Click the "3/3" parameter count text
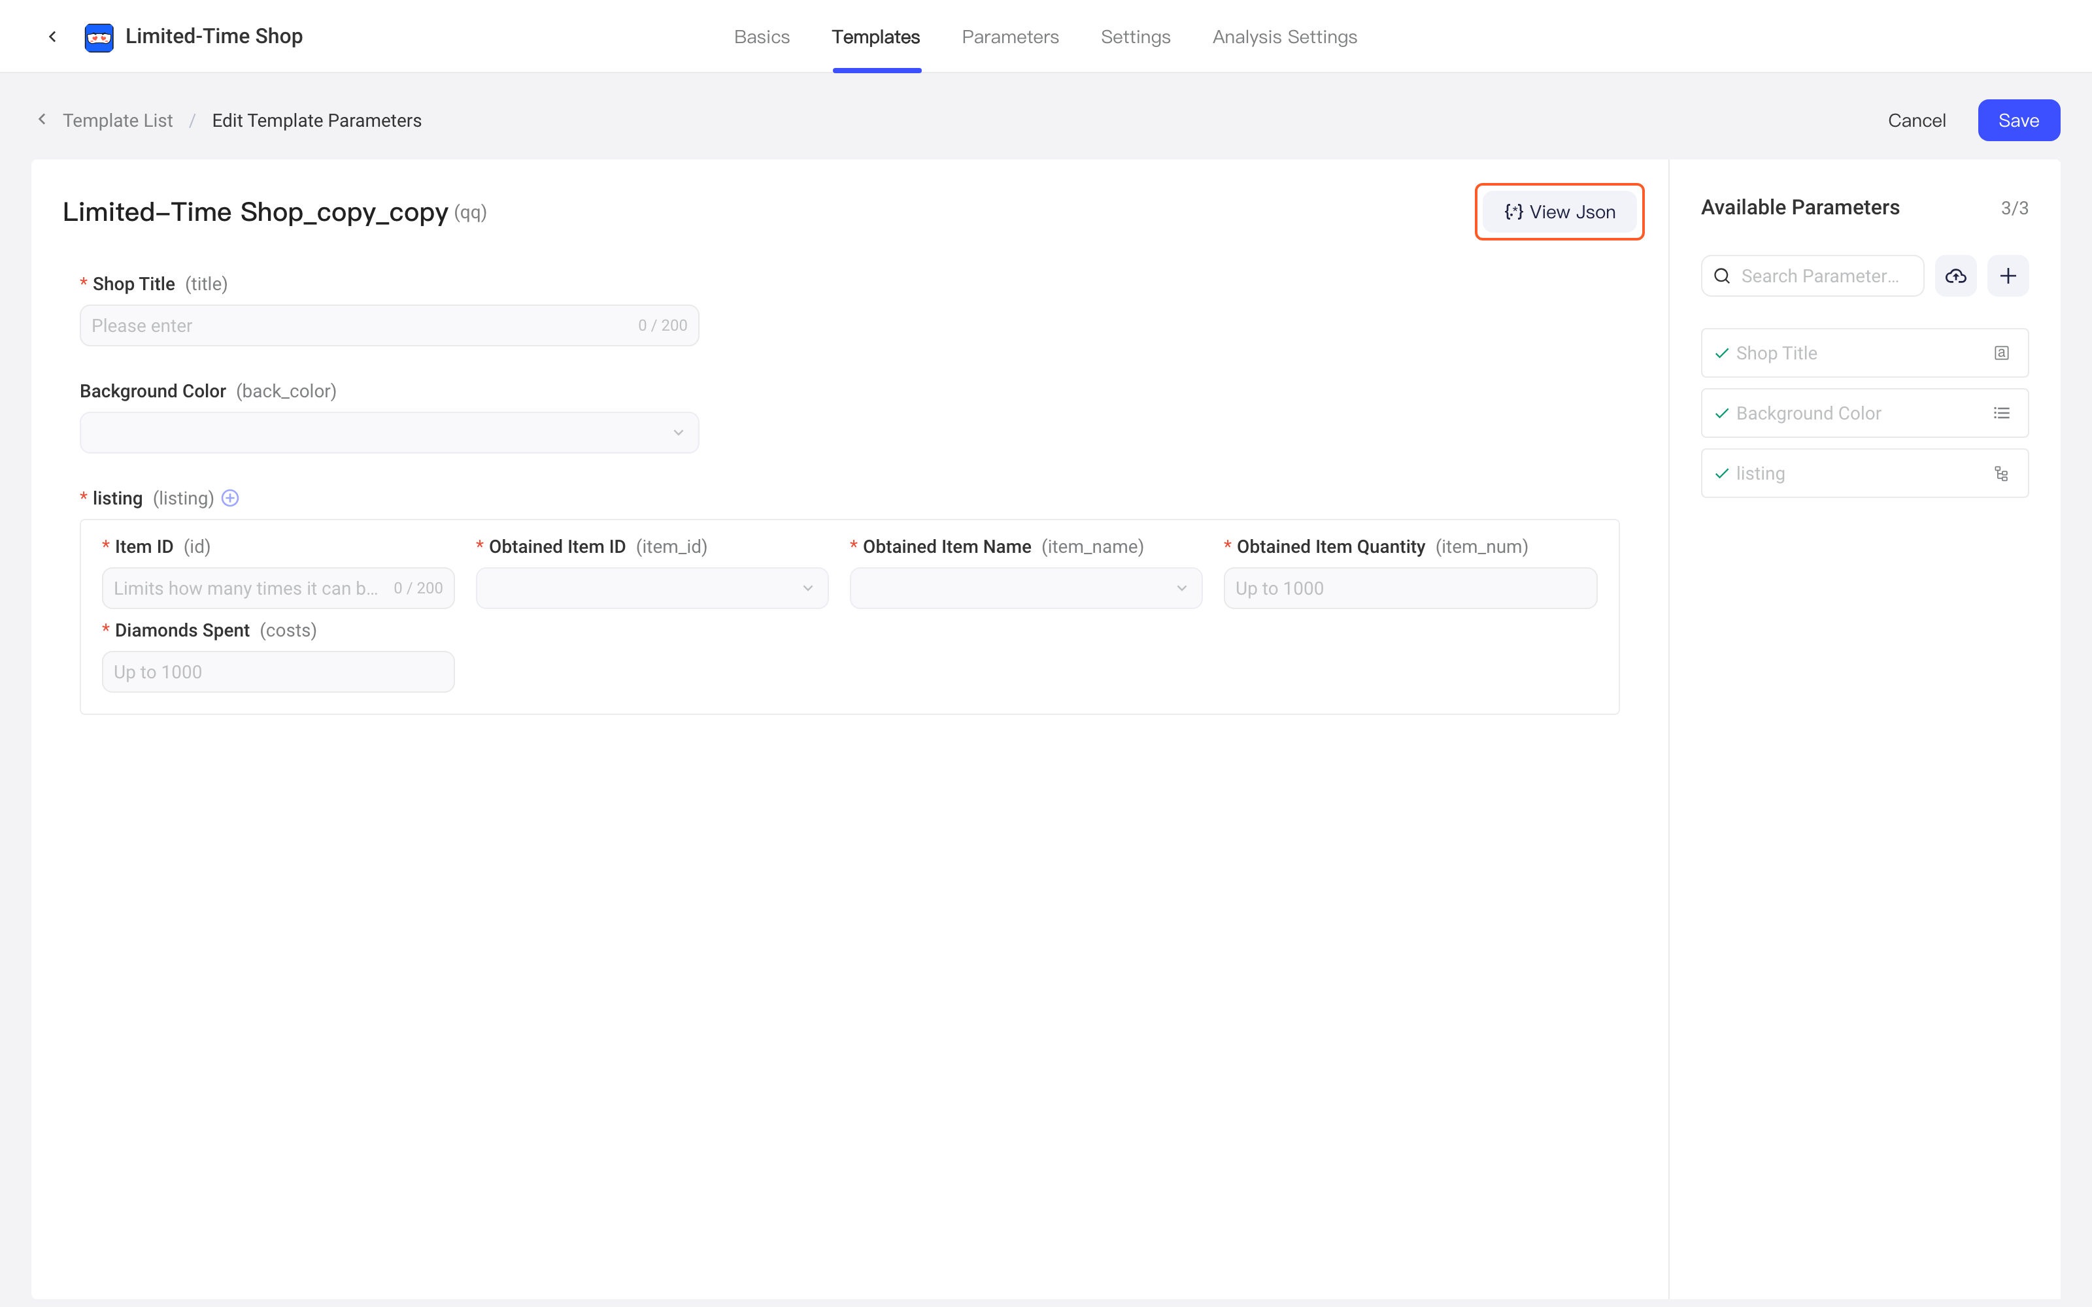2092x1307 pixels. (x=2014, y=208)
